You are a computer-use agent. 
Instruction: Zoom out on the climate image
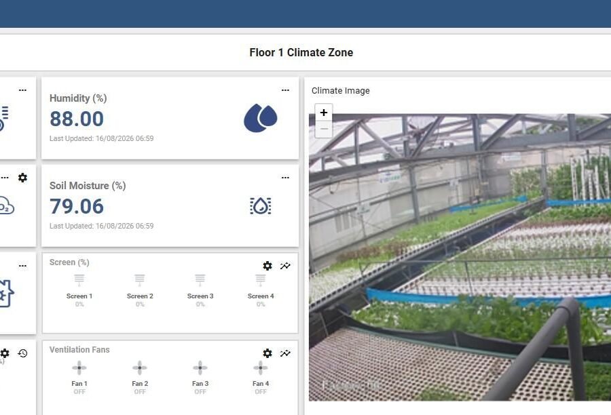click(x=323, y=130)
